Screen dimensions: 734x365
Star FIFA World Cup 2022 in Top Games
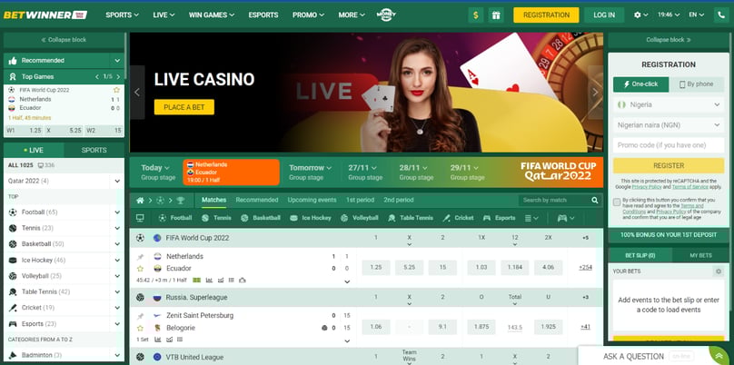click(x=116, y=90)
